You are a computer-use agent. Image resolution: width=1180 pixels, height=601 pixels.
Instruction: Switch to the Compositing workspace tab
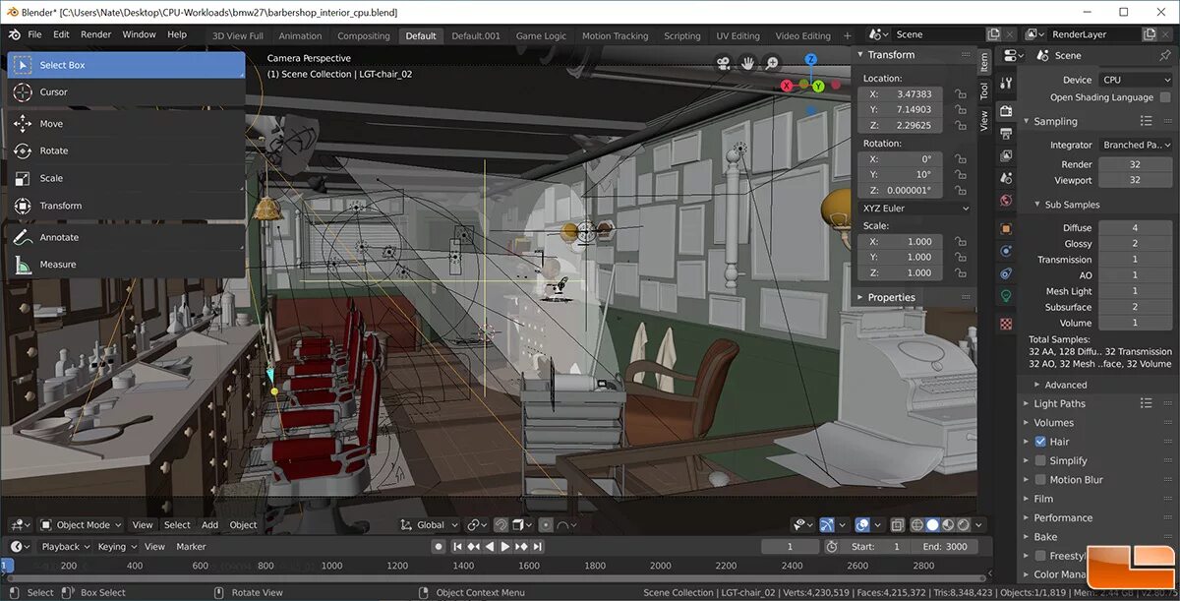click(x=364, y=35)
